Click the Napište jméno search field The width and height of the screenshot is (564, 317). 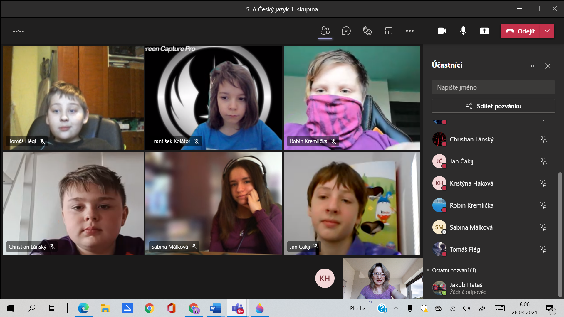pyautogui.click(x=493, y=87)
